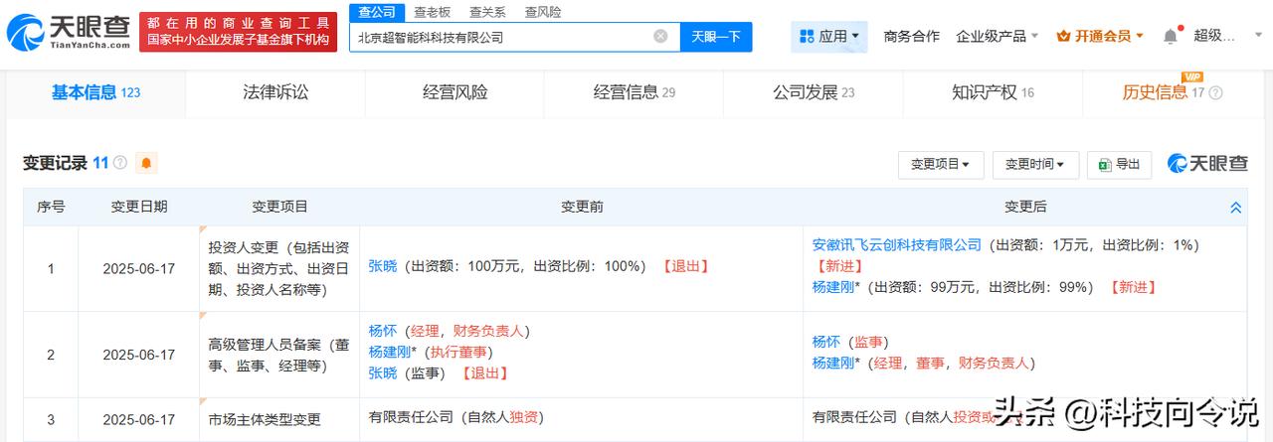Screen dimensions: 1273x442
Task: Click the 天眼一下 search button
Action: pos(716,37)
